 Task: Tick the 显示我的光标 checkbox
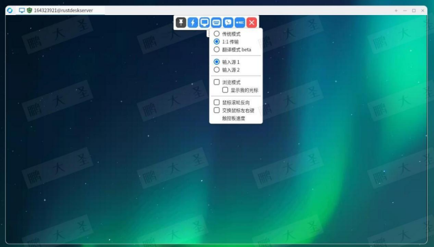[x=225, y=90]
